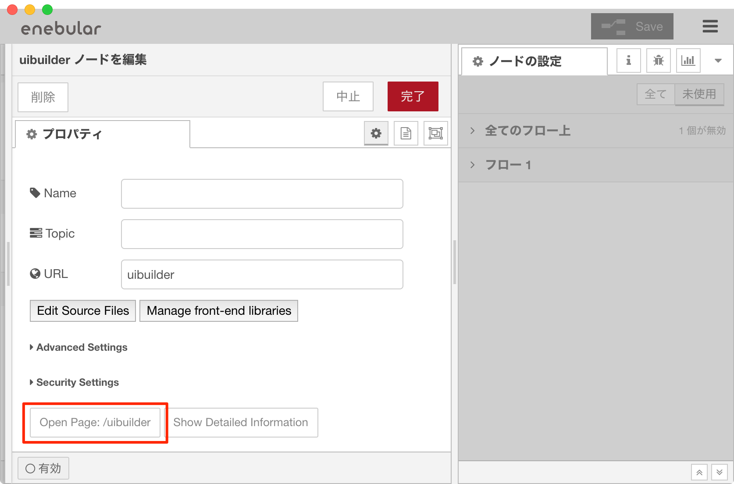Click the red window close button
This screenshot has width=734, height=484.
point(12,10)
